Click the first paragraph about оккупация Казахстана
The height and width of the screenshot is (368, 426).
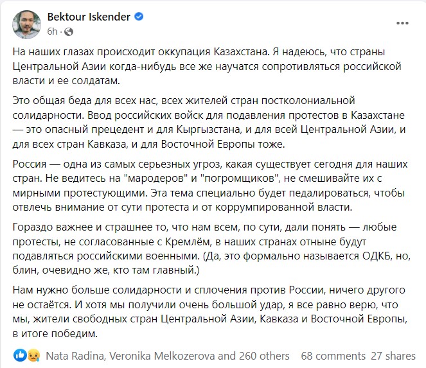tap(207, 66)
